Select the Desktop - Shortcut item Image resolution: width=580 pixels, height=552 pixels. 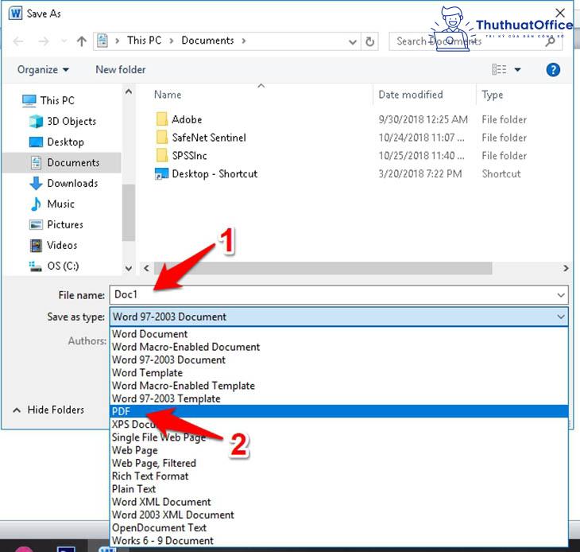click(215, 173)
